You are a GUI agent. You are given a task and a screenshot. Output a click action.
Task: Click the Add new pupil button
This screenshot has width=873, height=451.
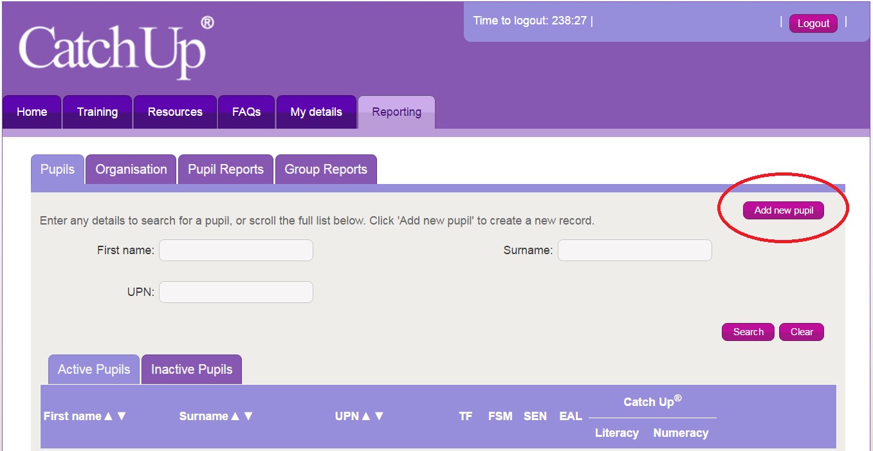[784, 210]
